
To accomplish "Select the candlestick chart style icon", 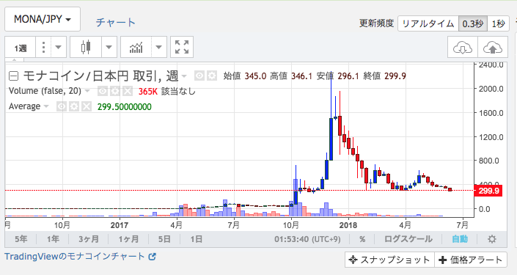I will pos(86,48).
